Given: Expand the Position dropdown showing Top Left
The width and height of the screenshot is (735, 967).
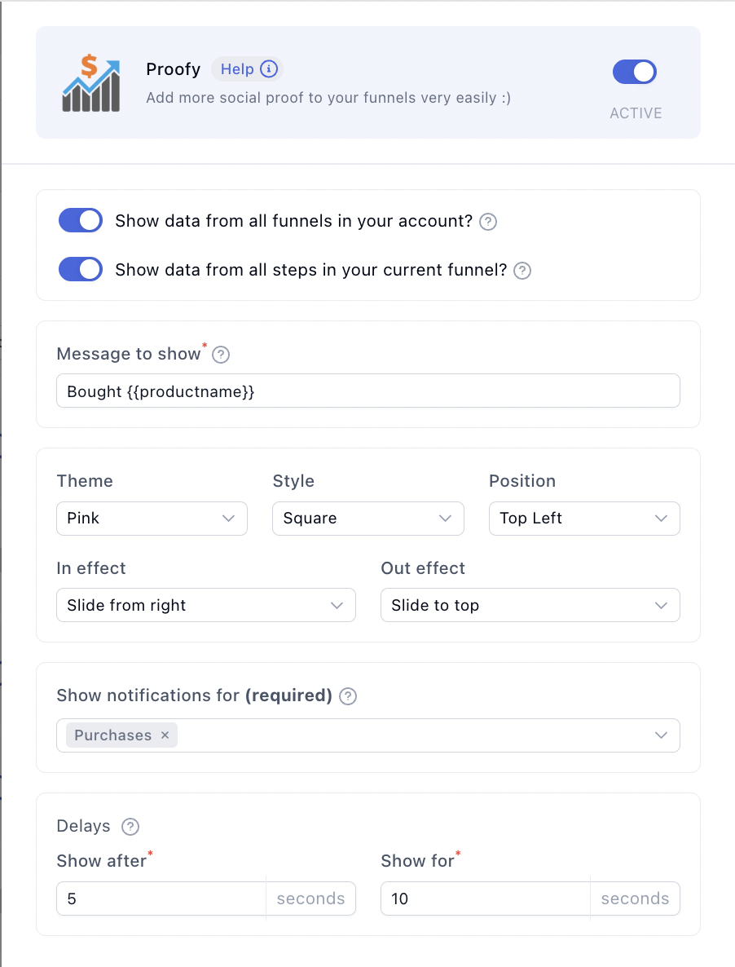Looking at the screenshot, I should 583,519.
